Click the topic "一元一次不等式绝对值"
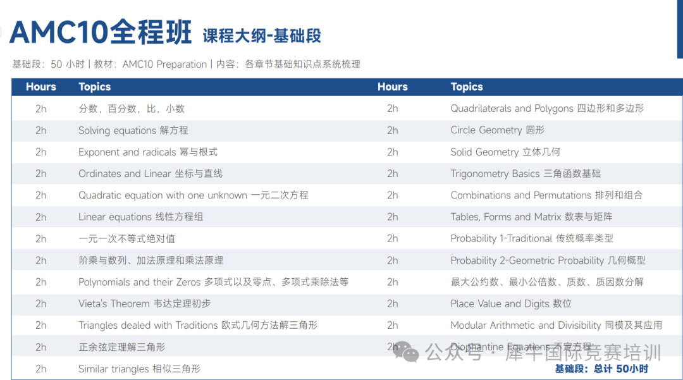Viewport: 683px width, 380px height. click(126, 238)
